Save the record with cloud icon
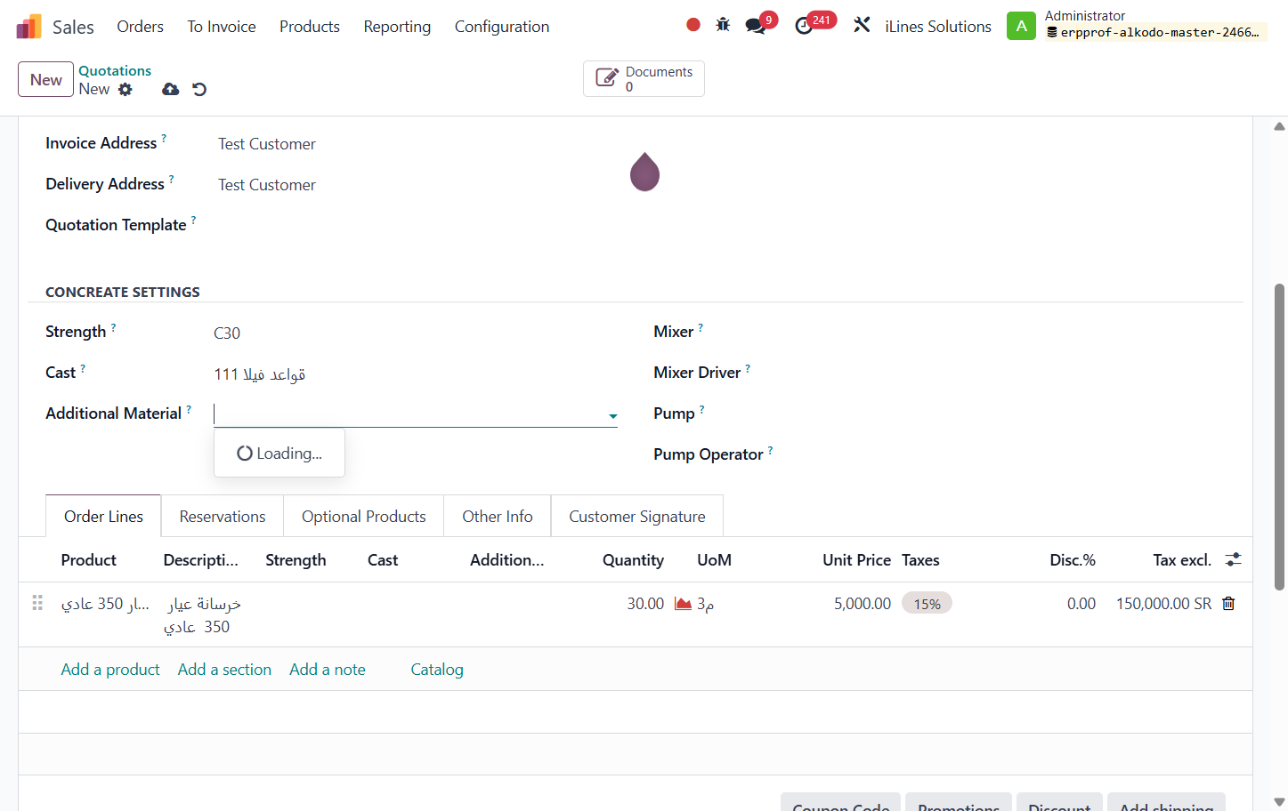Screen dimensions: 1288x811 tap(171, 89)
